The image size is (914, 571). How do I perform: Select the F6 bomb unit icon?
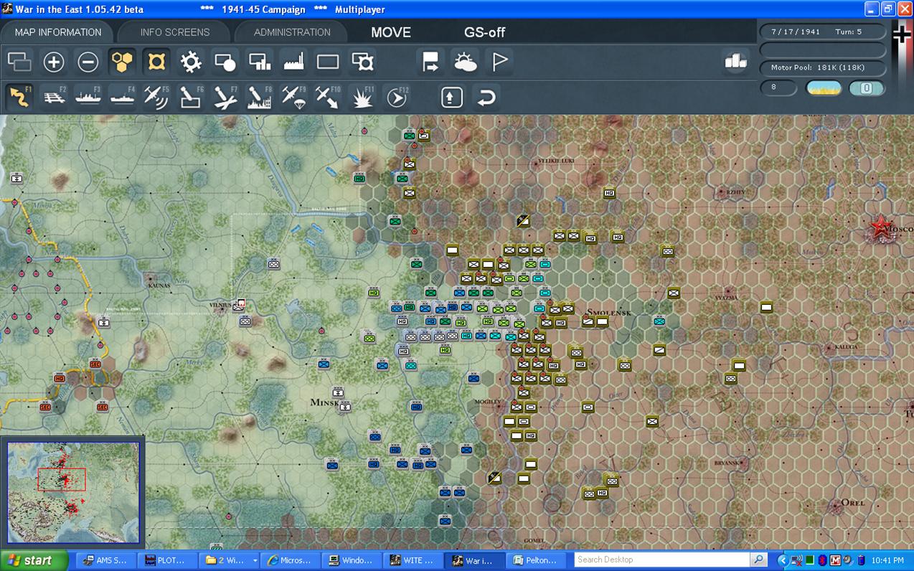point(191,97)
